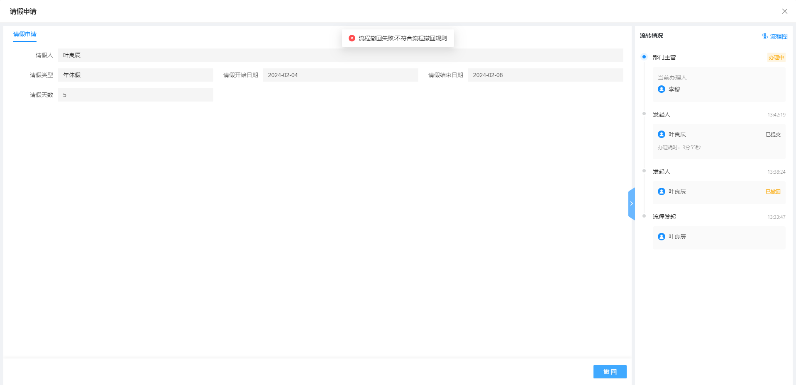Click the 已撤回 status label
The height and width of the screenshot is (385, 796).
(x=773, y=192)
